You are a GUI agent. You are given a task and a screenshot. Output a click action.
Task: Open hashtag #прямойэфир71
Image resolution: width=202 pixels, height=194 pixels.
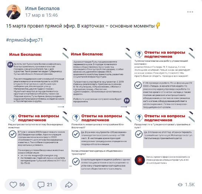click(24, 40)
